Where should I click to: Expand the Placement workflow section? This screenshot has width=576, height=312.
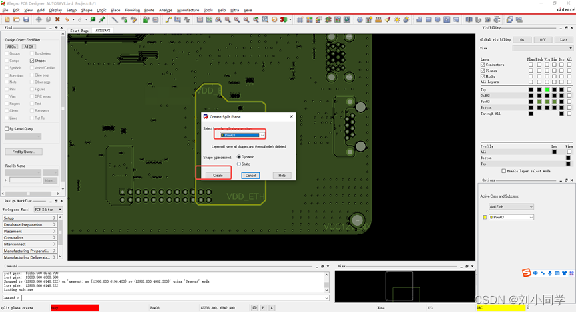point(29,232)
